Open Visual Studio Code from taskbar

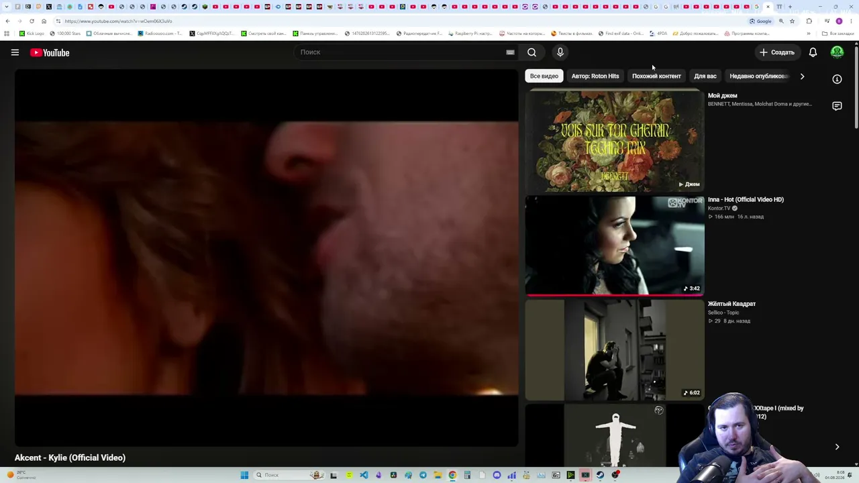(364, 475)
